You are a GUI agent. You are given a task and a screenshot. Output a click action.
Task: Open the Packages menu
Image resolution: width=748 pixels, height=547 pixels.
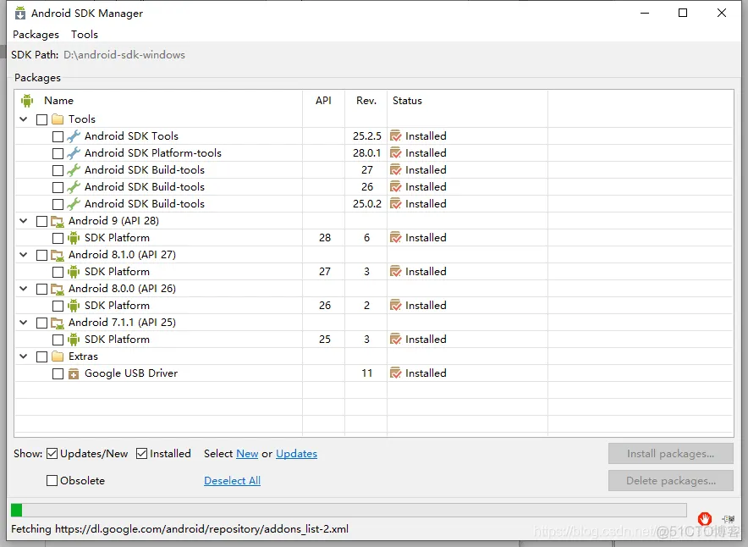pos(36,35)
